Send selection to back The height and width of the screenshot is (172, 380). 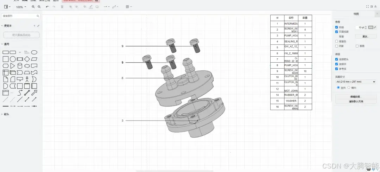coord(76,7)
